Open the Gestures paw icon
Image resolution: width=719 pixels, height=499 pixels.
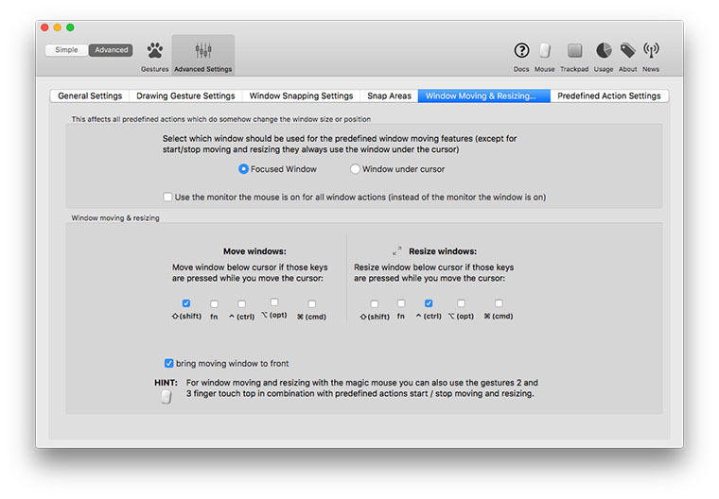point(154,51)
